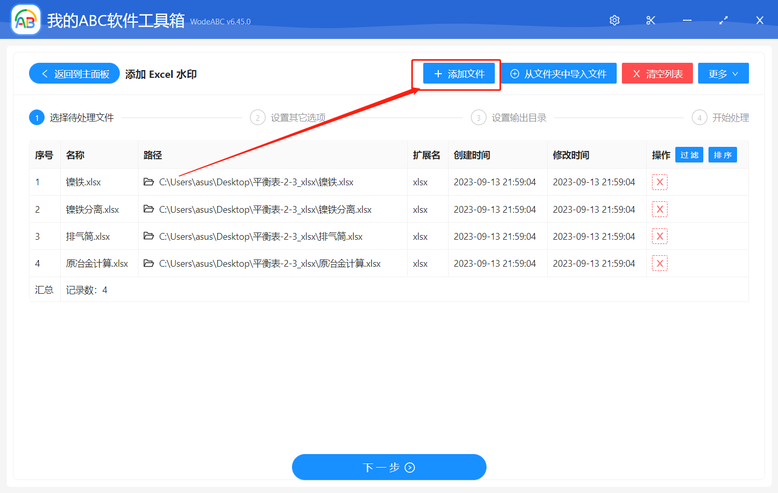The image size is (778, 493).
Task: Click the AB logo in the title bar
Action: (x=25, y=20)
